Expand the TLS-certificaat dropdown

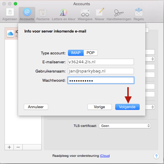[x=125, y=126]
